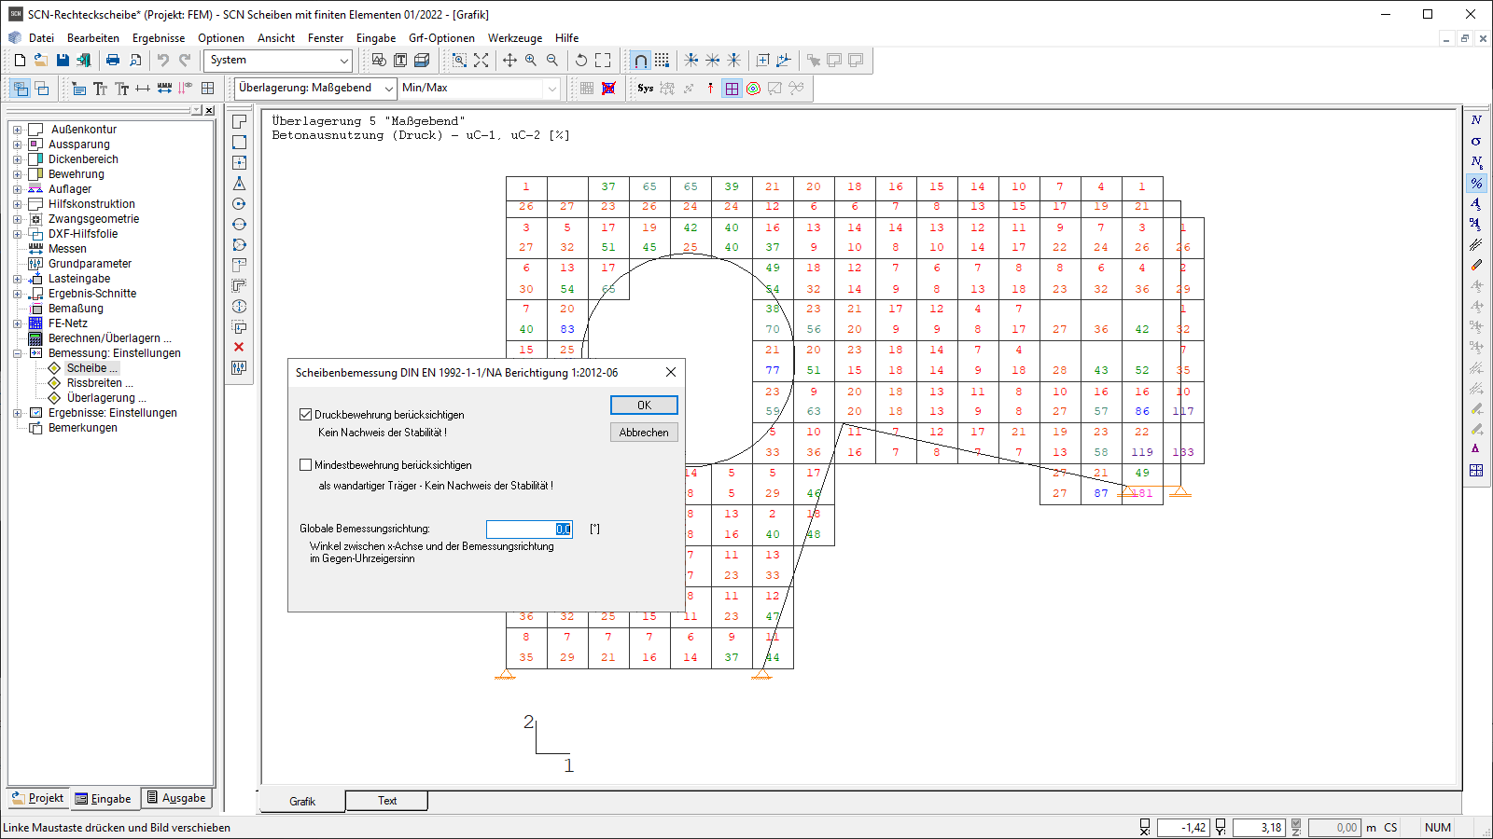Viewport: 1493px width, 839px height.
Task: Open the System dropdown
Action: click(x=344, y=61)
